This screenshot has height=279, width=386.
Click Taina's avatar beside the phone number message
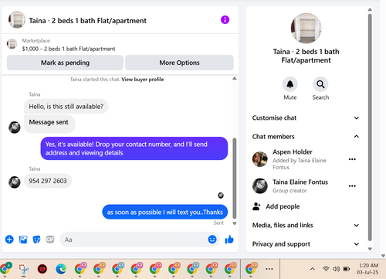point(15,182)
